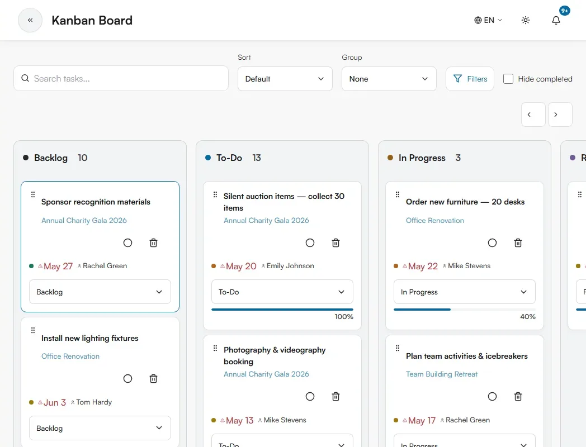Mark Order new furniture task complete
Viewport: 586px width, 447px height.
pos(493,243)
